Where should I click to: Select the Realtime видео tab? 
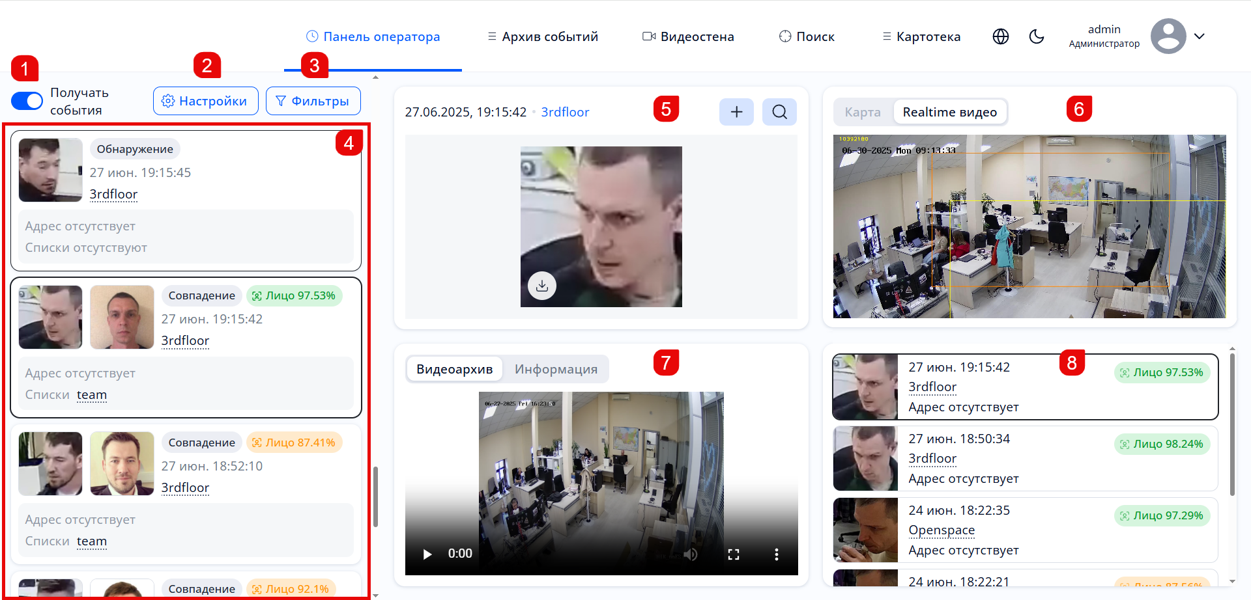[950, 112]
